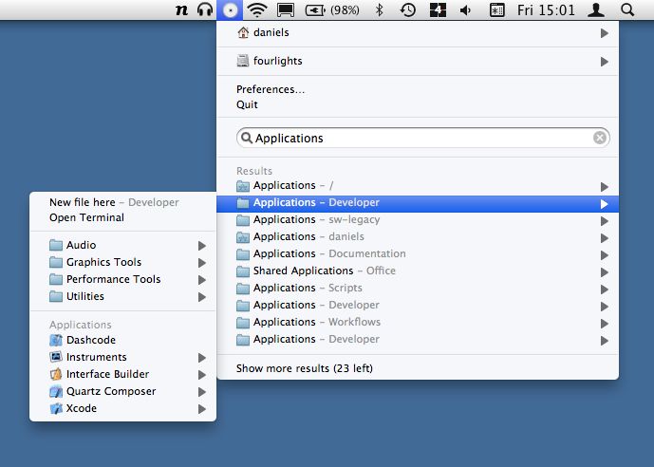
Task: Open the Bluetooth menu
Action: [379, 9]
